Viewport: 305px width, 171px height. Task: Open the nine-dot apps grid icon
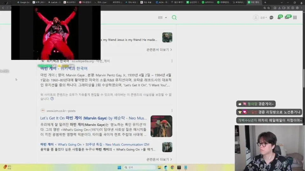click(295, 17)
